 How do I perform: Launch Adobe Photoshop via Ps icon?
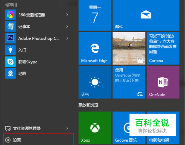pyautogui.click(x=10, y=38)
